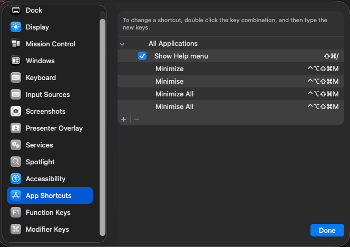
Task: Uncheck the Show Help menu checkbox
Action: coord(142,56)
